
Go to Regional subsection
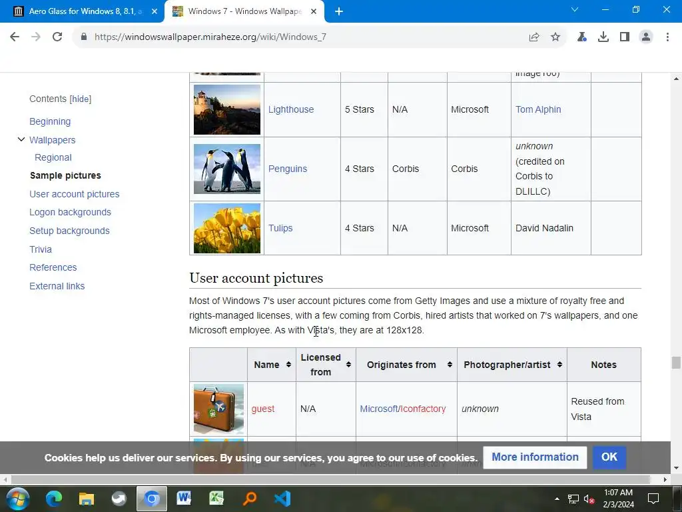click(53, 157)
